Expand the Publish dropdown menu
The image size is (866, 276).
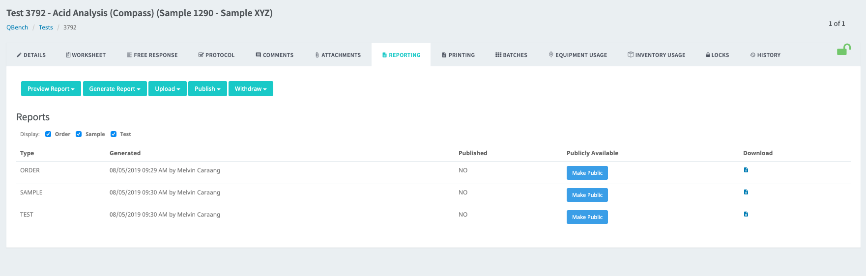point(207,89)
